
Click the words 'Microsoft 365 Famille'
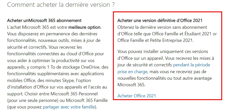(x=87, y=100)
